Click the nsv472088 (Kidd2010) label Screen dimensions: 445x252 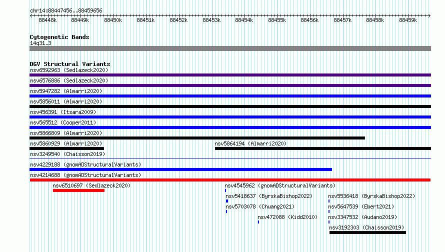(x=287, y=217)
